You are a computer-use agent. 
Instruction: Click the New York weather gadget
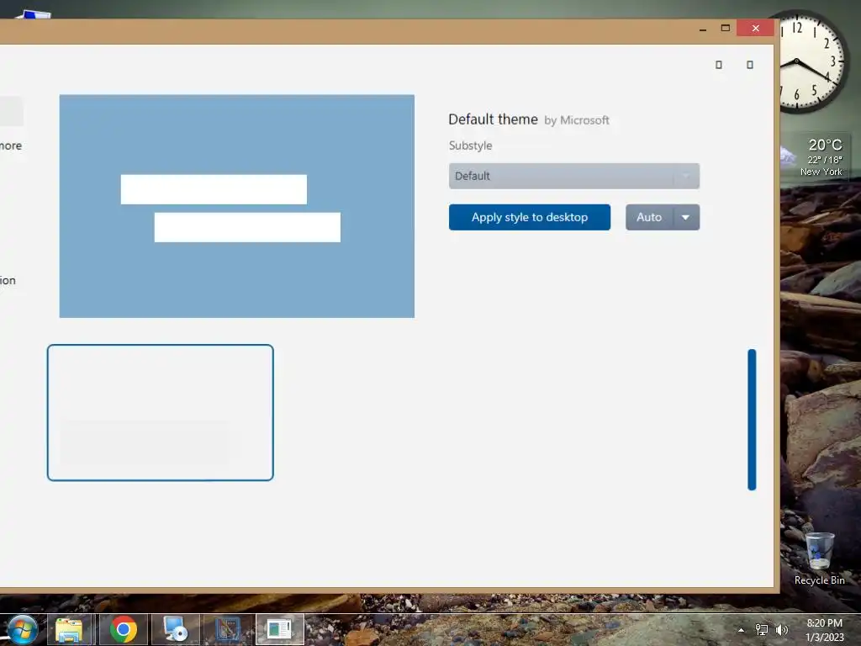click(x=815, y=157)
